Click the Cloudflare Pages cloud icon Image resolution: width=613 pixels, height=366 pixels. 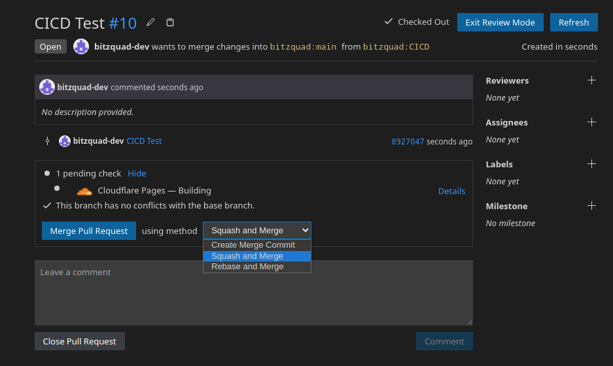click(x=84, y=191)
